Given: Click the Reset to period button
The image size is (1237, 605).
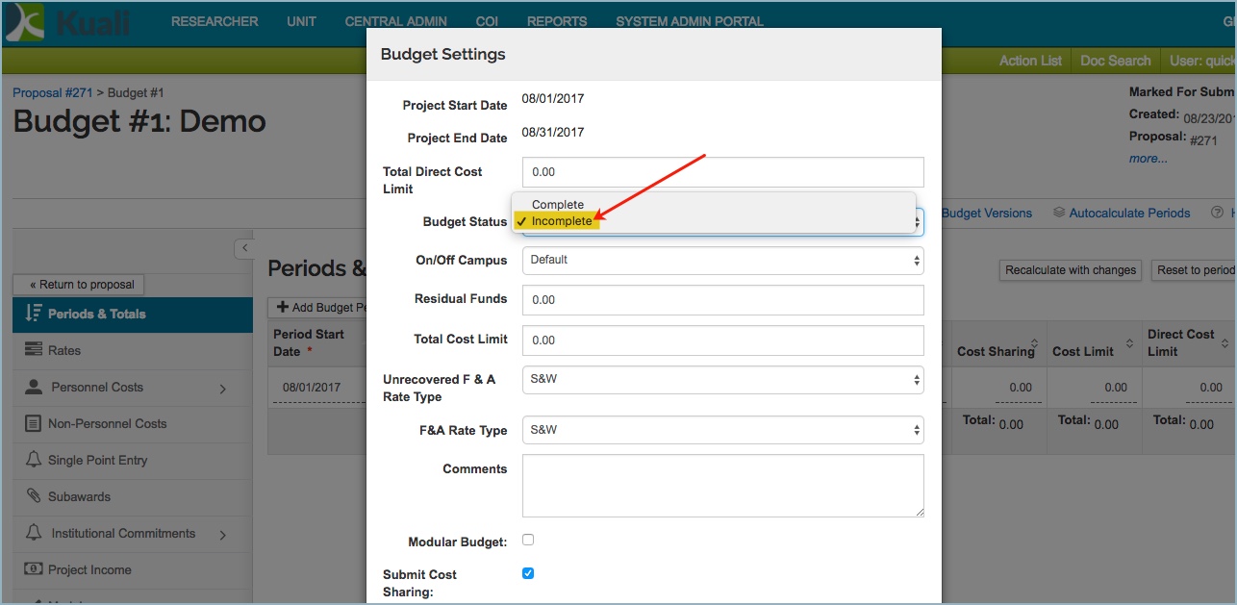Looking at the screenshot, I should [x=1194, y=270].
